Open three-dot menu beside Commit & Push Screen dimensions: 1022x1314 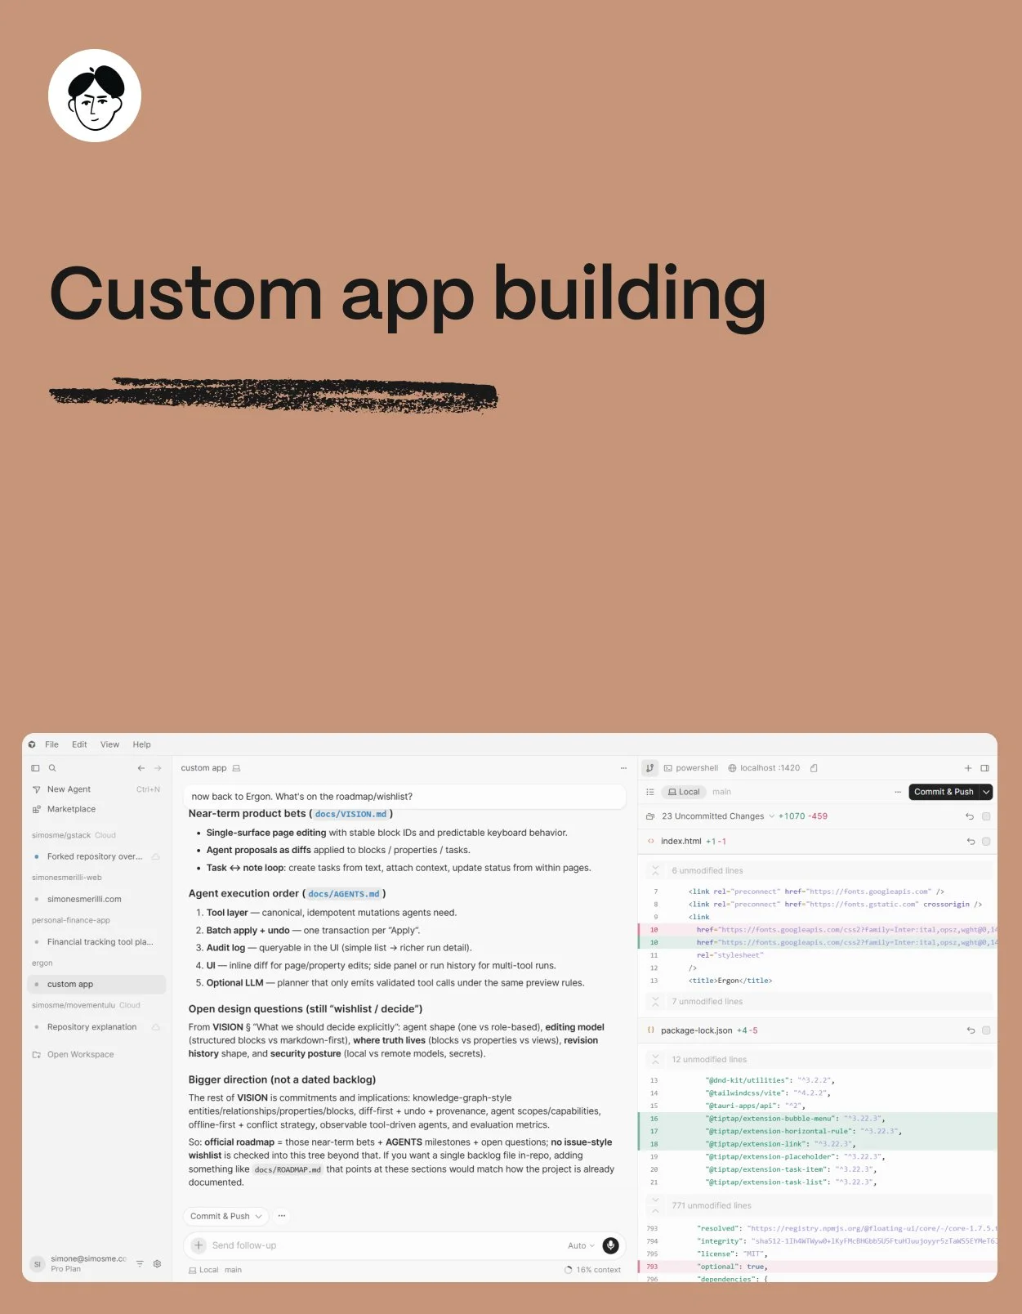(898, 792)
